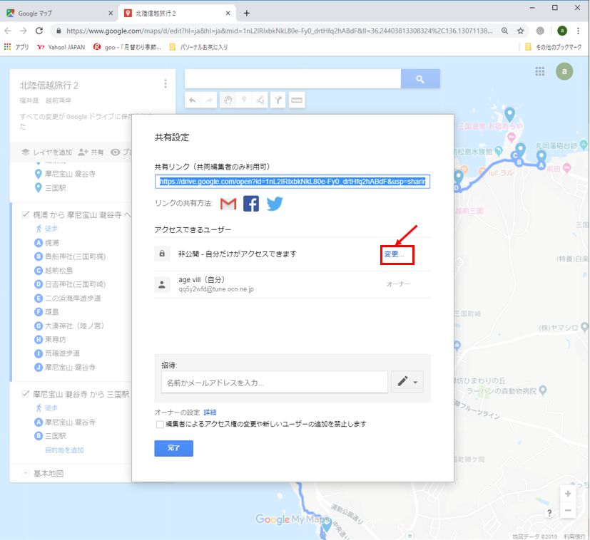Select 日吉神社(三国町崎) in the route list

pyautogui.click(x=75, y=284)
